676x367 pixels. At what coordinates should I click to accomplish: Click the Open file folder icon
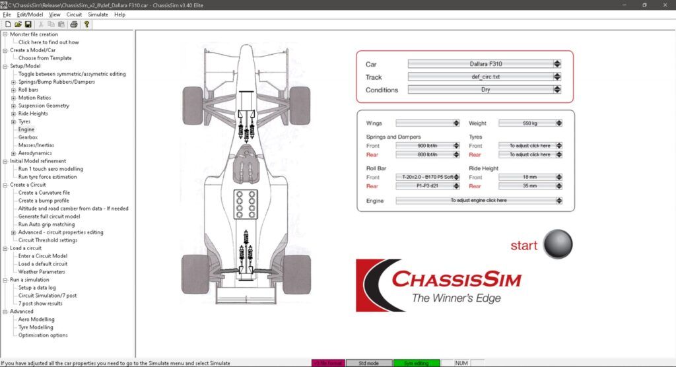coord(18,24)
